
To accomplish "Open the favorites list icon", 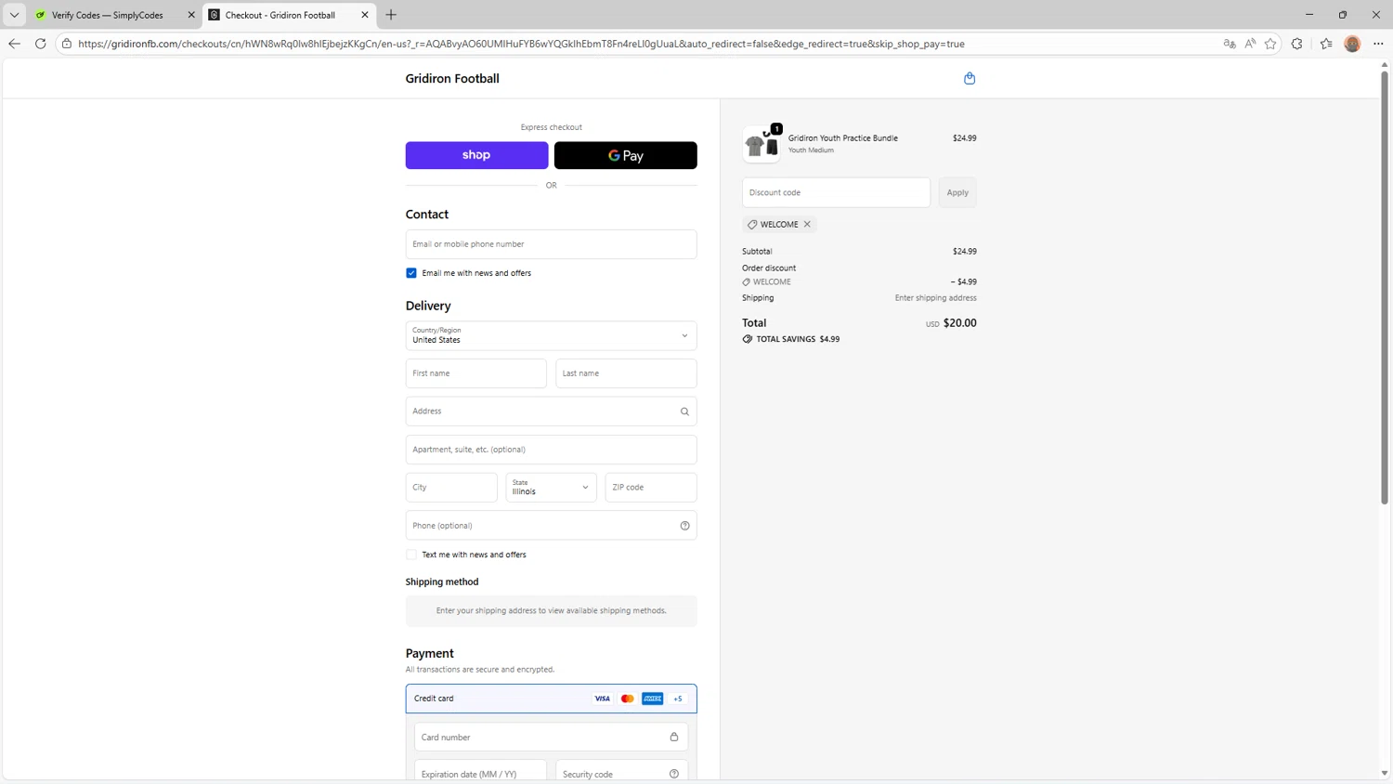I will [1326, 44].
